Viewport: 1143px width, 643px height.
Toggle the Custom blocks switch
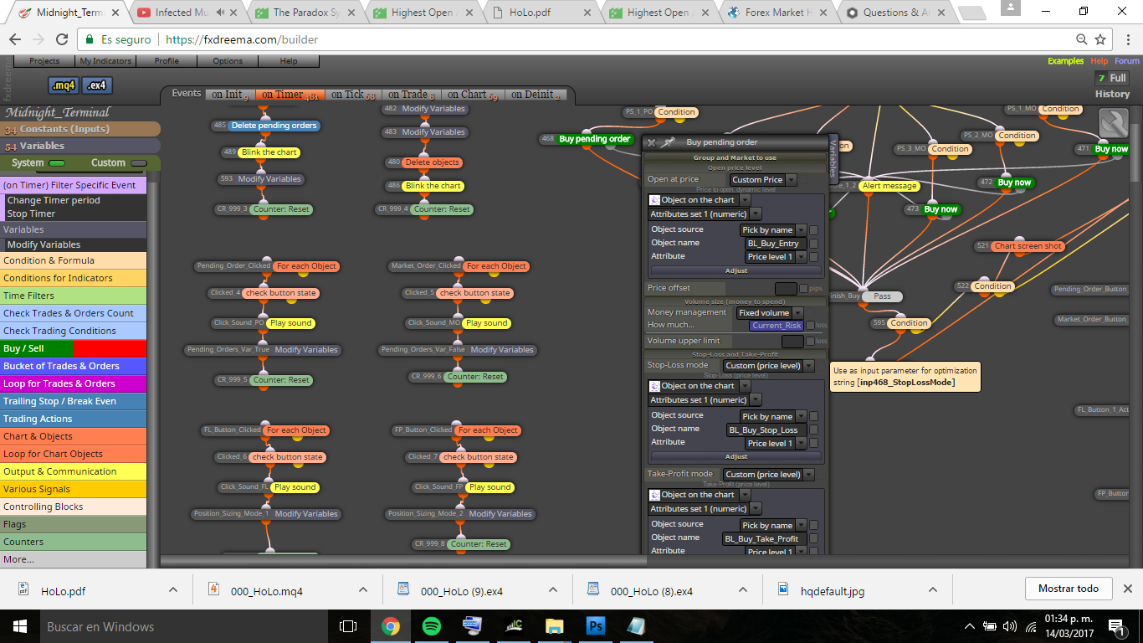(139, 163)
